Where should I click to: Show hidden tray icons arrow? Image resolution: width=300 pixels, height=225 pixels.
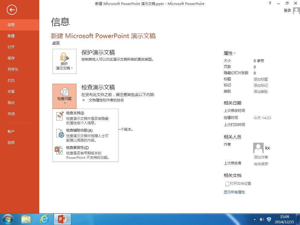pyautogui.click(x=255, y=219)
